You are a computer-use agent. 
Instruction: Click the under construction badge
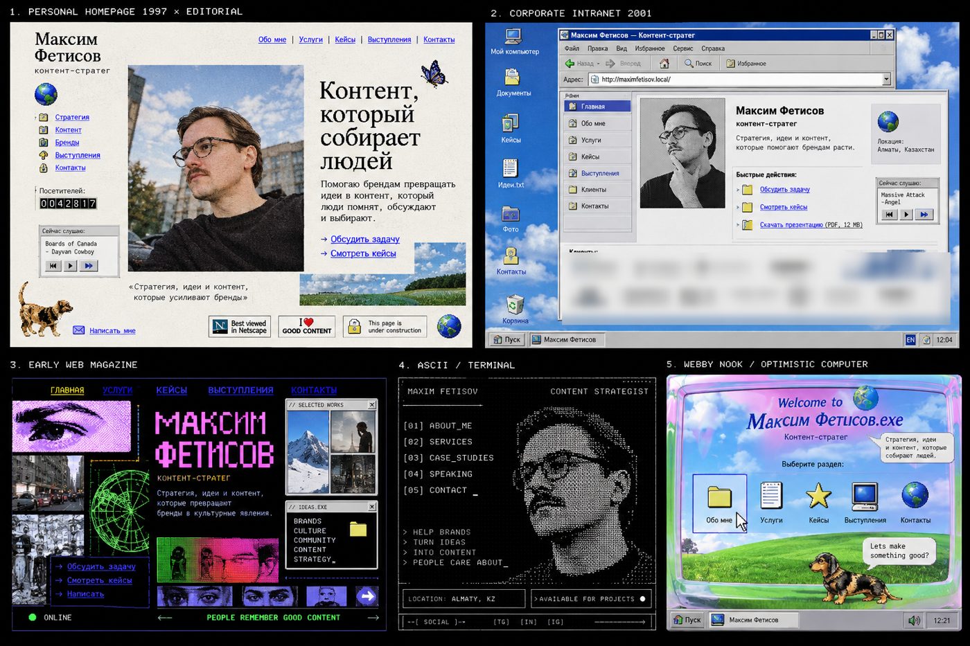[x=385, y=327]
